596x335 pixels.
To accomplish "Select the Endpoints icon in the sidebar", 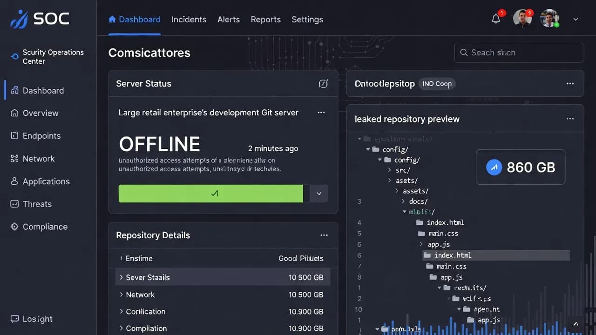I will coord(14,136).
